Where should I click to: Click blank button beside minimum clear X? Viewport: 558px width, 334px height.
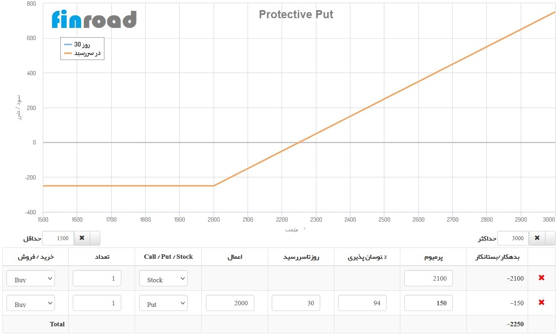[x=95, y=238]
